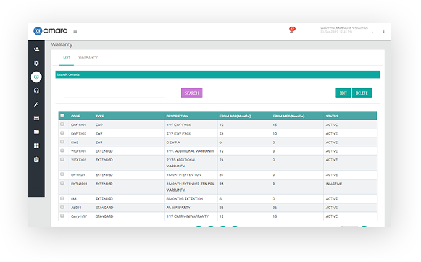This screenshot has width=421, height=262.
Task: Click '1 MONTH EXTENTION' description
Action: [x=184, y=175]
